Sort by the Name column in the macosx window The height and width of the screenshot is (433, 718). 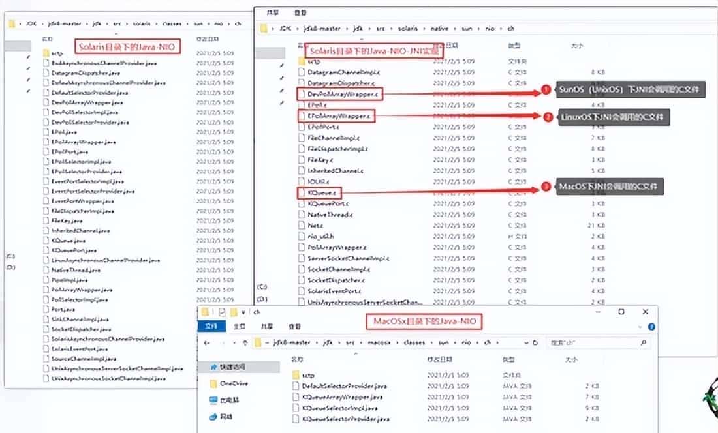[x=297, y=359]
